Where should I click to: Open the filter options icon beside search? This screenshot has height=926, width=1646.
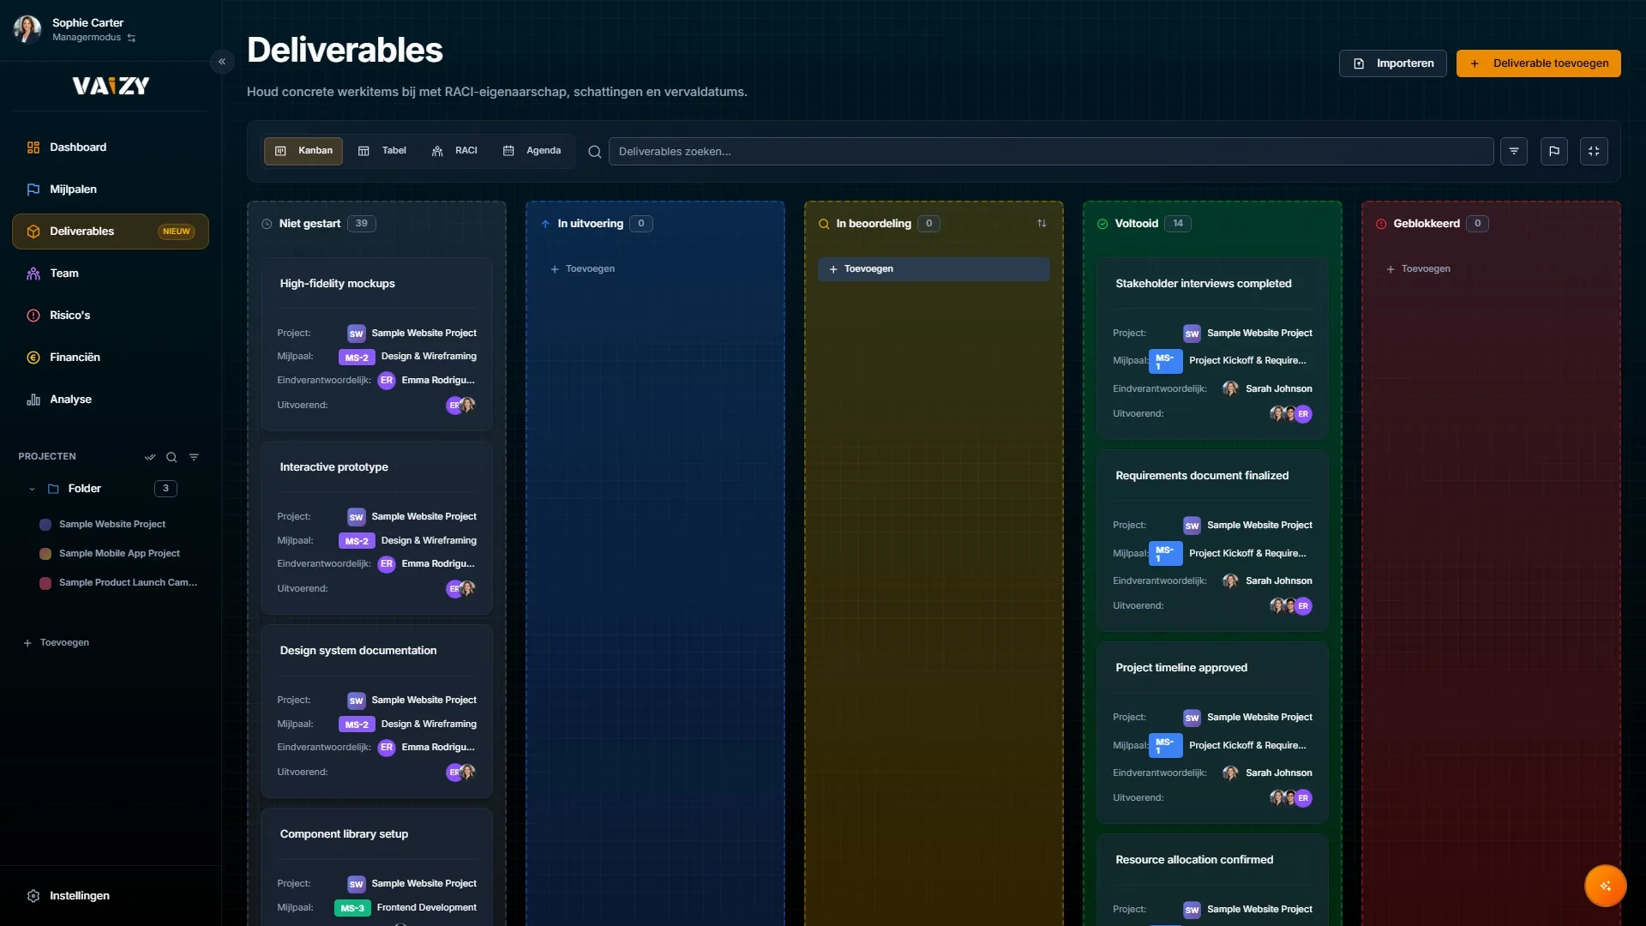(1514, 152)
